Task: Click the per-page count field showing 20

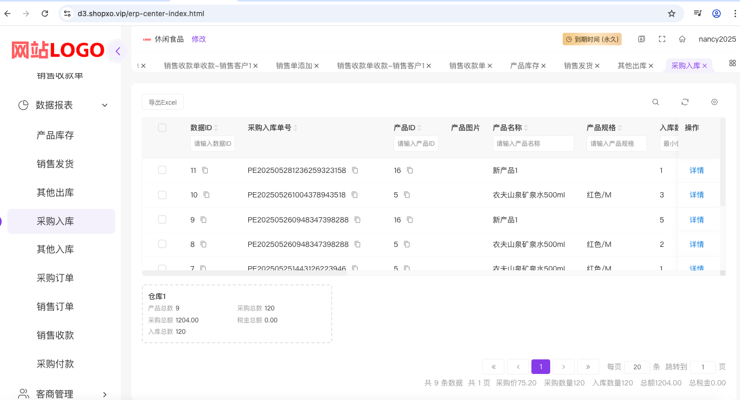Action: point(637,367)
